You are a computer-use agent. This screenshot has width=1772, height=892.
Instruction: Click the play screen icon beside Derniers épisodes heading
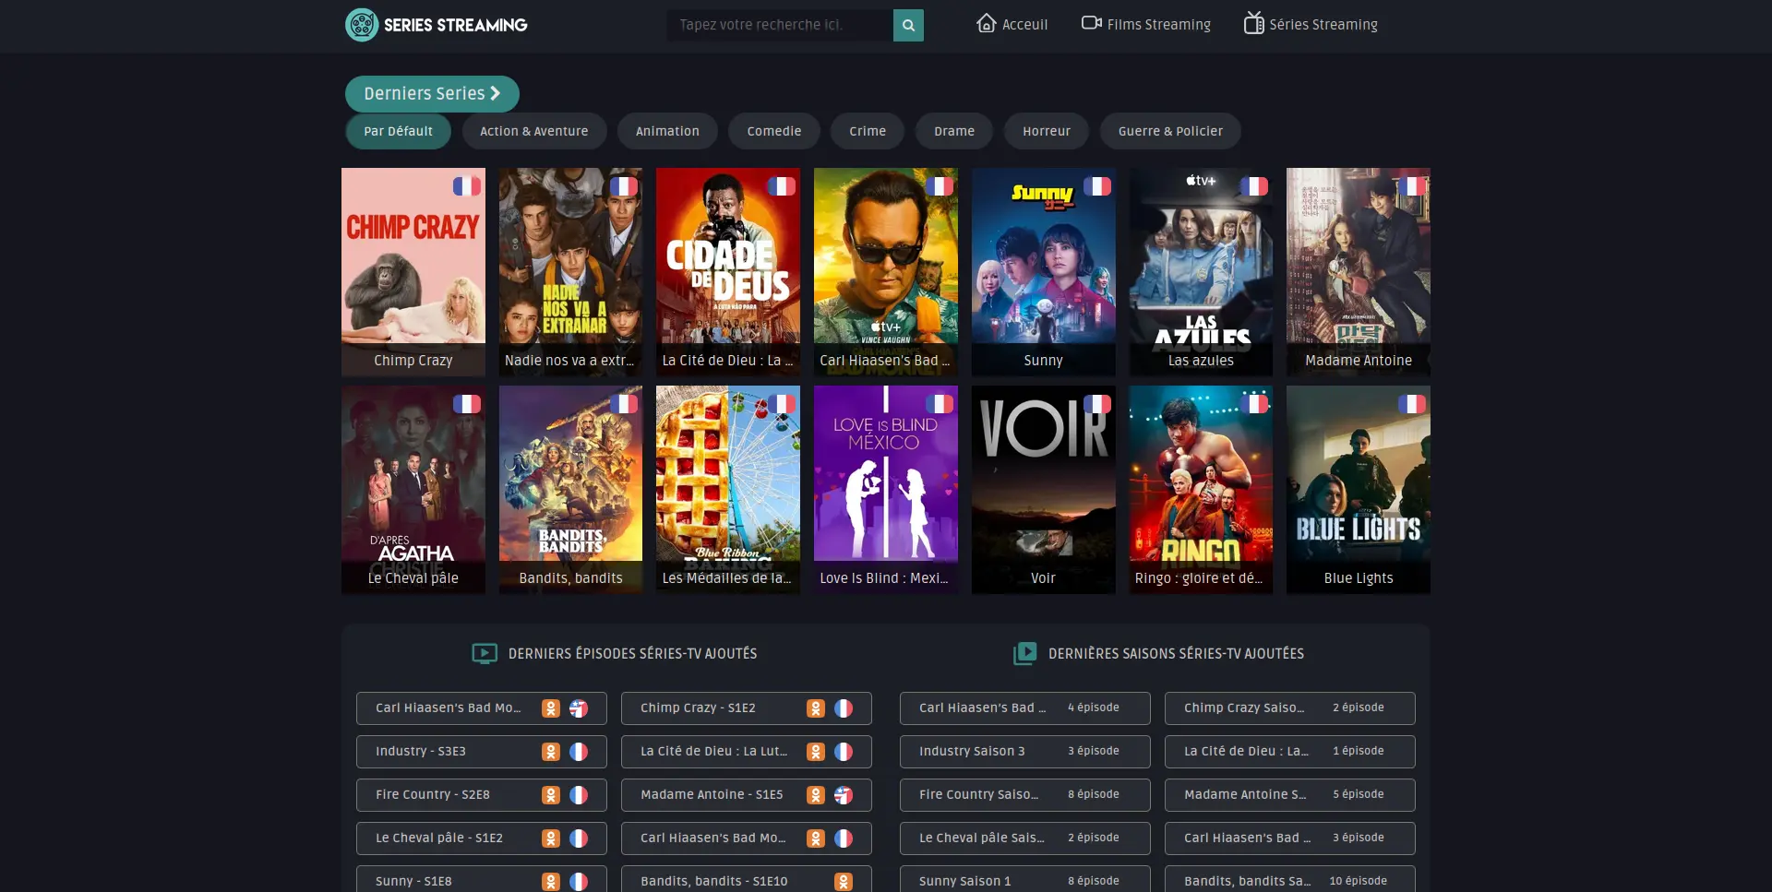pos(485,654)
